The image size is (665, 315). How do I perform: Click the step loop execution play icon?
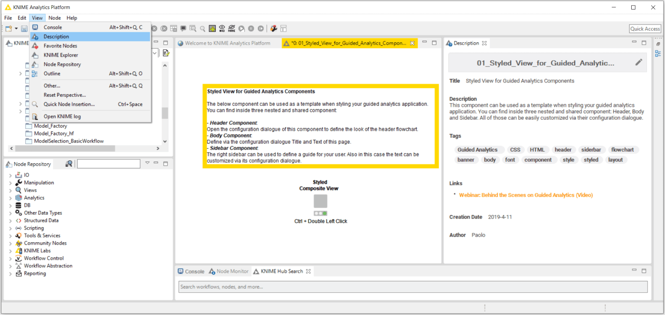tap(242, 29)
